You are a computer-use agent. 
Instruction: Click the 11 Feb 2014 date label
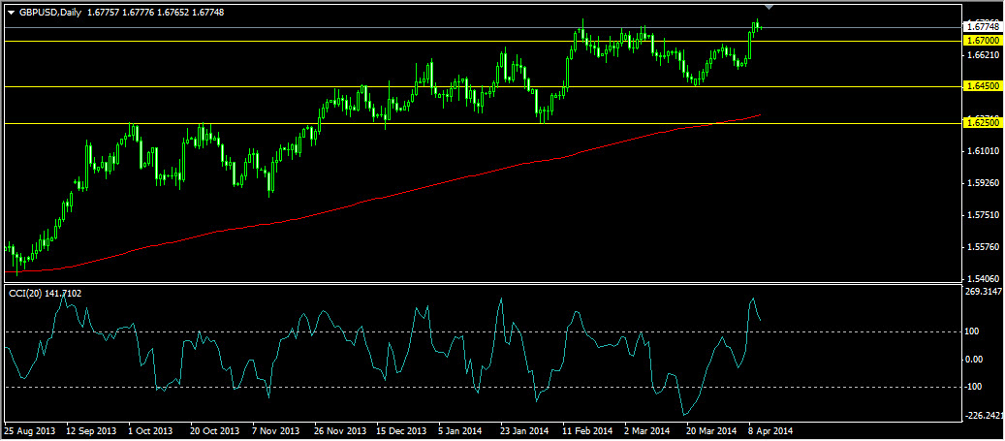(587, 430)
